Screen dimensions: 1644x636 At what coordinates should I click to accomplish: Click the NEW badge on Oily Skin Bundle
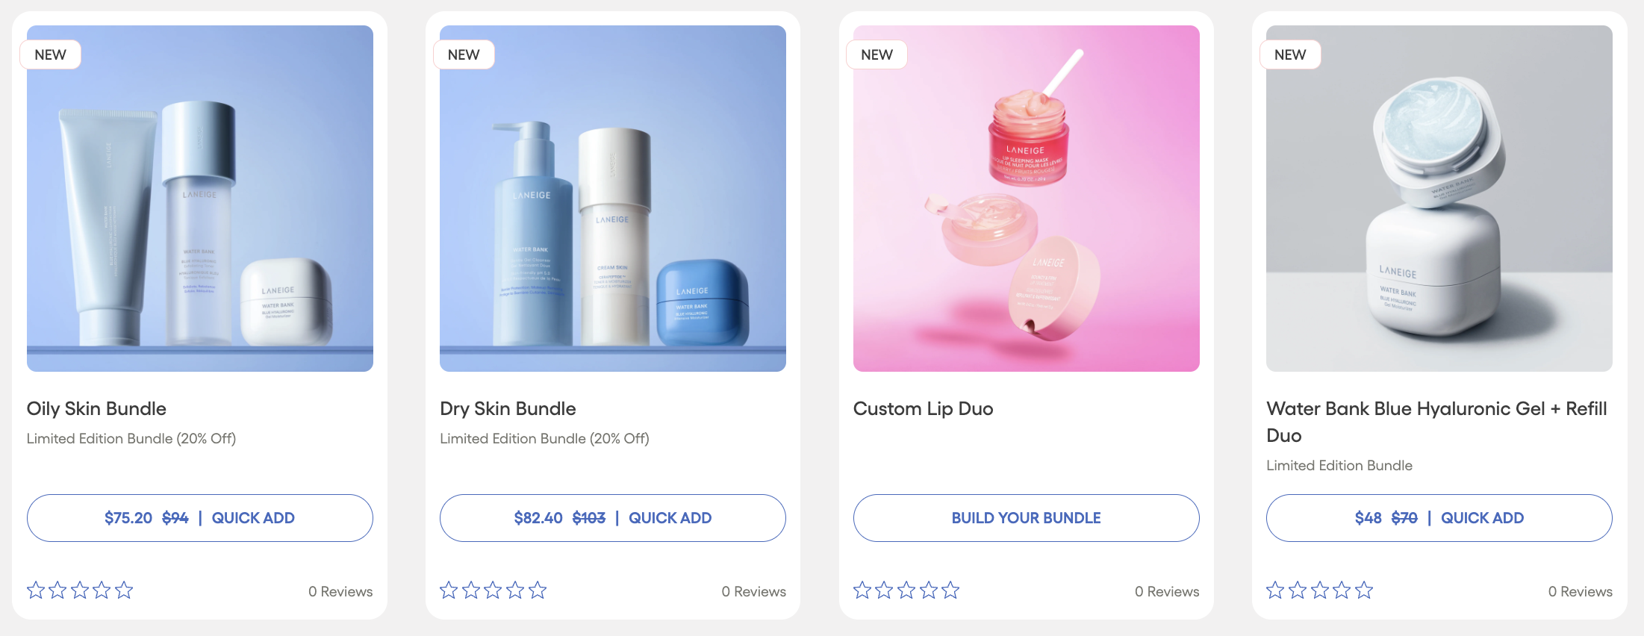50,54
